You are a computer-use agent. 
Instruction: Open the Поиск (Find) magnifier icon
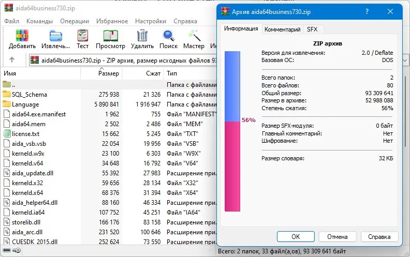pyautogui.click(x=168, y=36)
